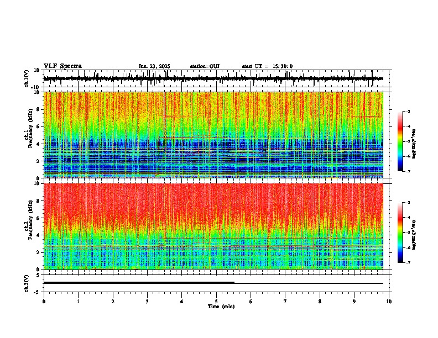Click the "6" kHz tick on ch.2 frequency axis
Image resolution: width=438 pixels, height=338 pixels.
click(38, 218)
